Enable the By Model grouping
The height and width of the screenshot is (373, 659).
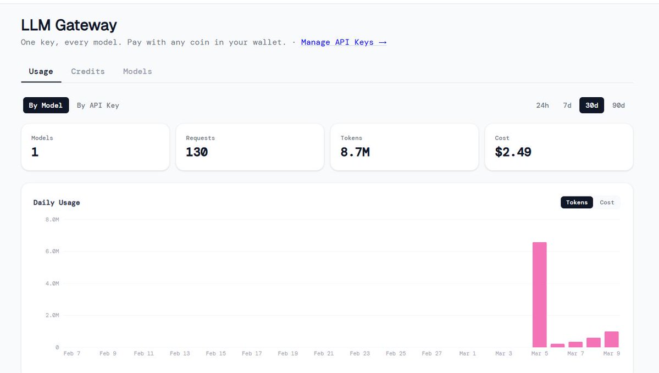click(46, 105)
